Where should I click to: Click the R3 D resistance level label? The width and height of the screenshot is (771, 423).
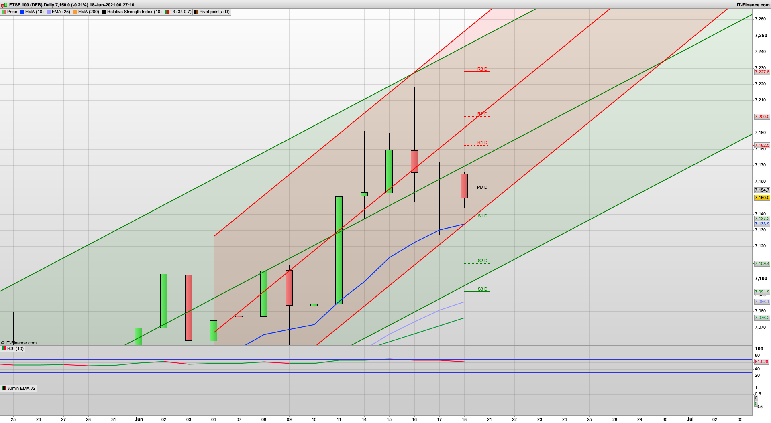pyautogui.click(x=482, y=69)
